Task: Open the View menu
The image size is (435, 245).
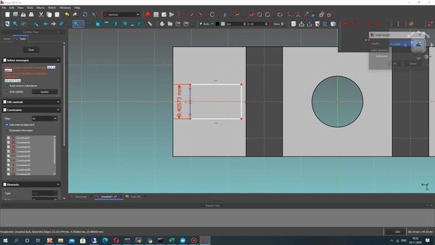Action: 20,7
